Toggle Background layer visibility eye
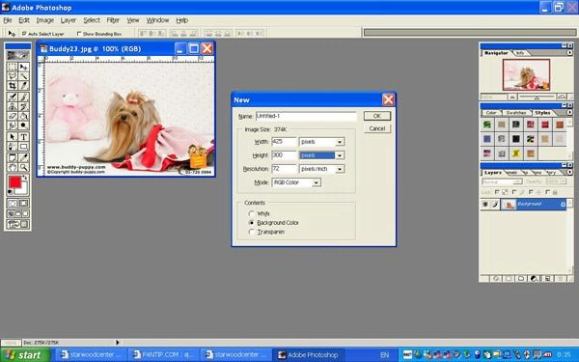 pyautogui.click(x=485, y=204)
